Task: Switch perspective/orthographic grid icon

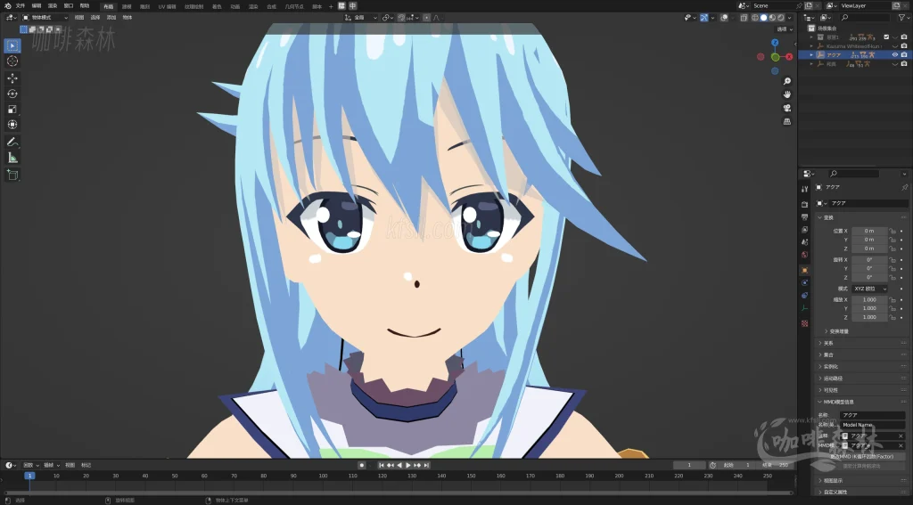Action: pyautogui.click(x=786, y=122)
